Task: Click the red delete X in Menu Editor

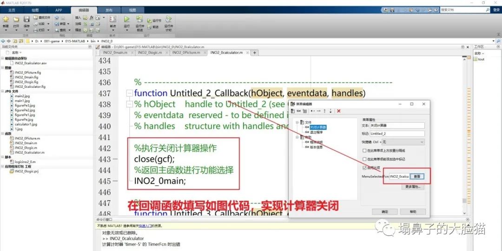Action: pos(339,111)
